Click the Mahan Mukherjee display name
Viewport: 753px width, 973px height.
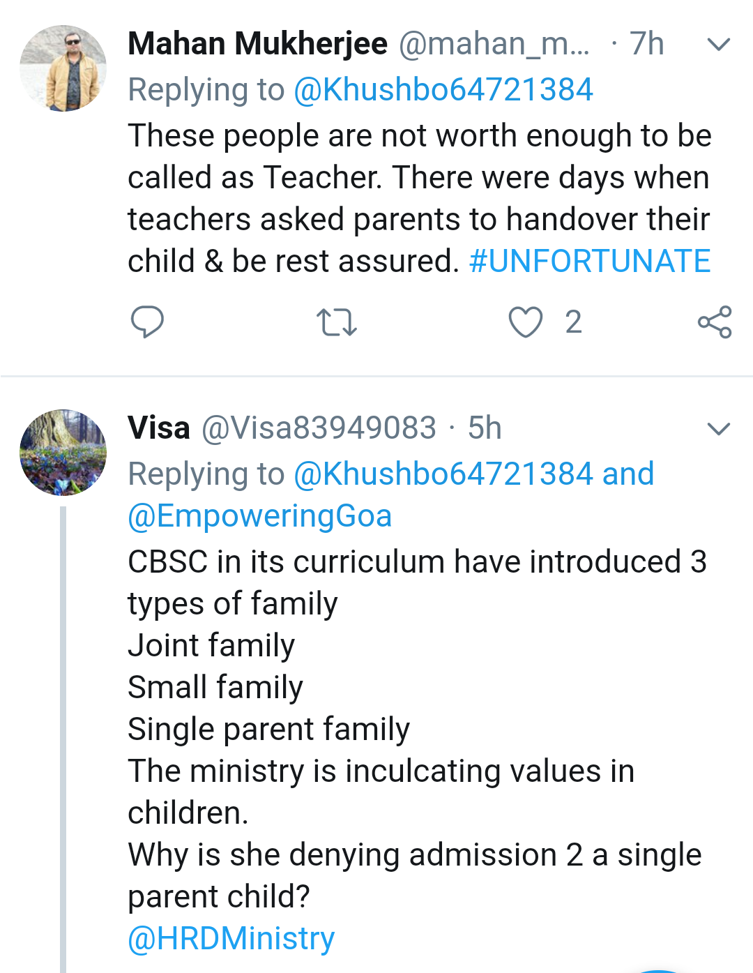257,44
